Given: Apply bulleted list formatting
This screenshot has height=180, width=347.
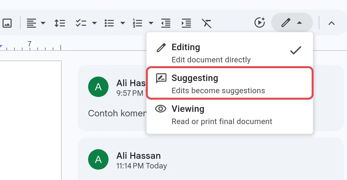Looking at the screenshot, I should coord(109,23).
